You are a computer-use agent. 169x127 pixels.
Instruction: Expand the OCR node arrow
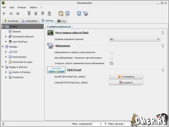coord(6,52)
